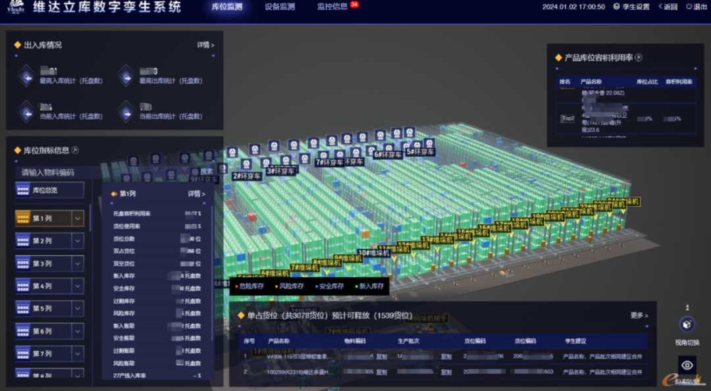This screenshot has width=711, height=391.
Task: Select the 7#环穿车 shuttle label
Action: coord(330,163)
